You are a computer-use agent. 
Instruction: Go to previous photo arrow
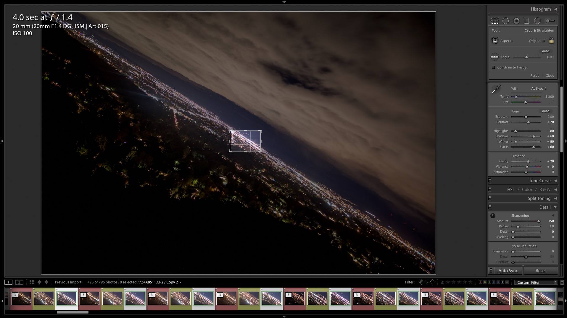[x=39, y=282]
